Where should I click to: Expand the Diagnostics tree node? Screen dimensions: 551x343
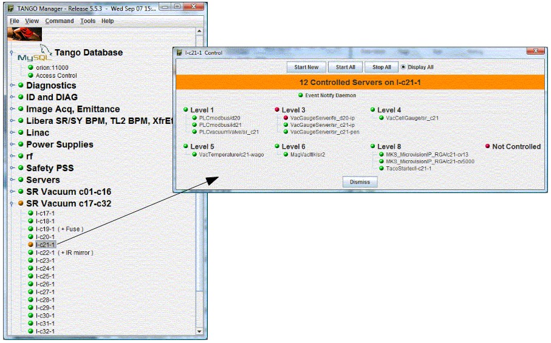click(12, 86)
